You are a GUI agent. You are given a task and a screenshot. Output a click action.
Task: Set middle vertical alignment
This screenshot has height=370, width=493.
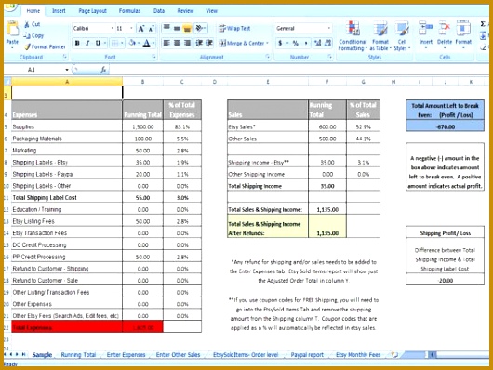(177, 28)
